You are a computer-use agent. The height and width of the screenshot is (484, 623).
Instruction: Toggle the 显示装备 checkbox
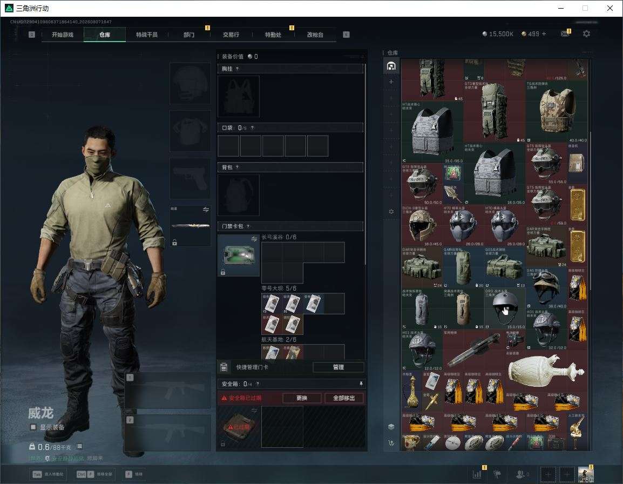point(33,427)
